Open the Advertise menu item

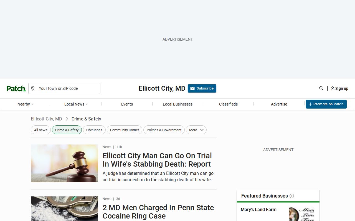pos(279,104)
